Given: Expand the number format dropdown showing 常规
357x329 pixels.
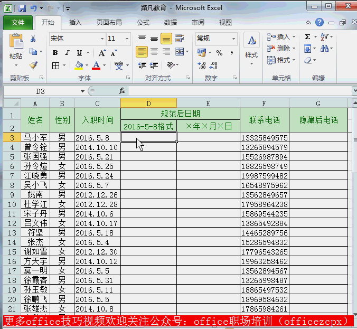Looking at the screenshot, I should [233, 39].
